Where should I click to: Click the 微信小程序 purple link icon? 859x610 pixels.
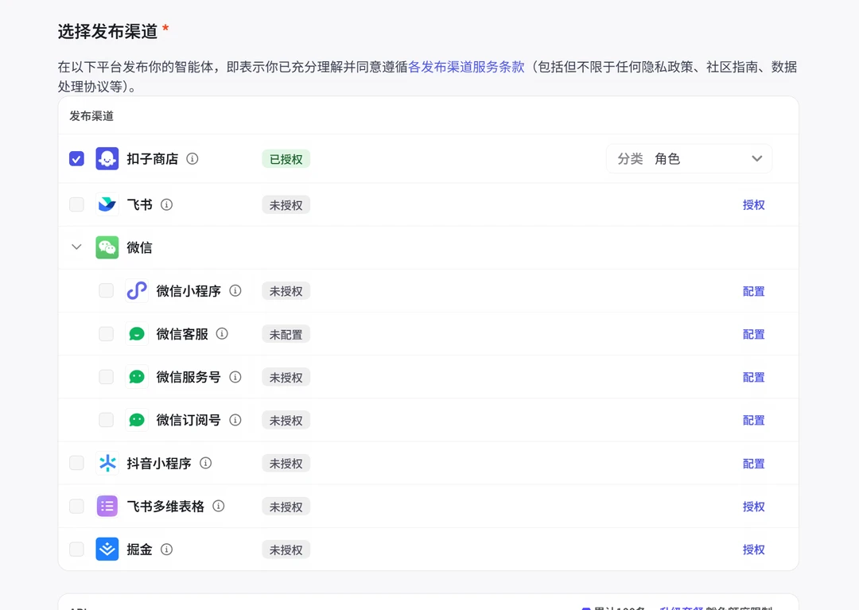tap(137, 291)
